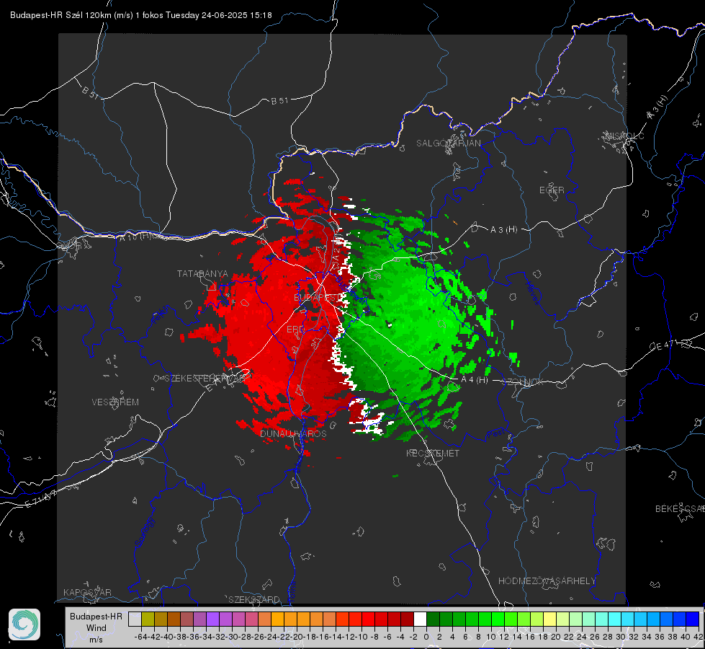Image resolution: width=705 pixels, height=649 pixels.
Task: Click the light gray first swatch in the legend
Action: point(135,619)
